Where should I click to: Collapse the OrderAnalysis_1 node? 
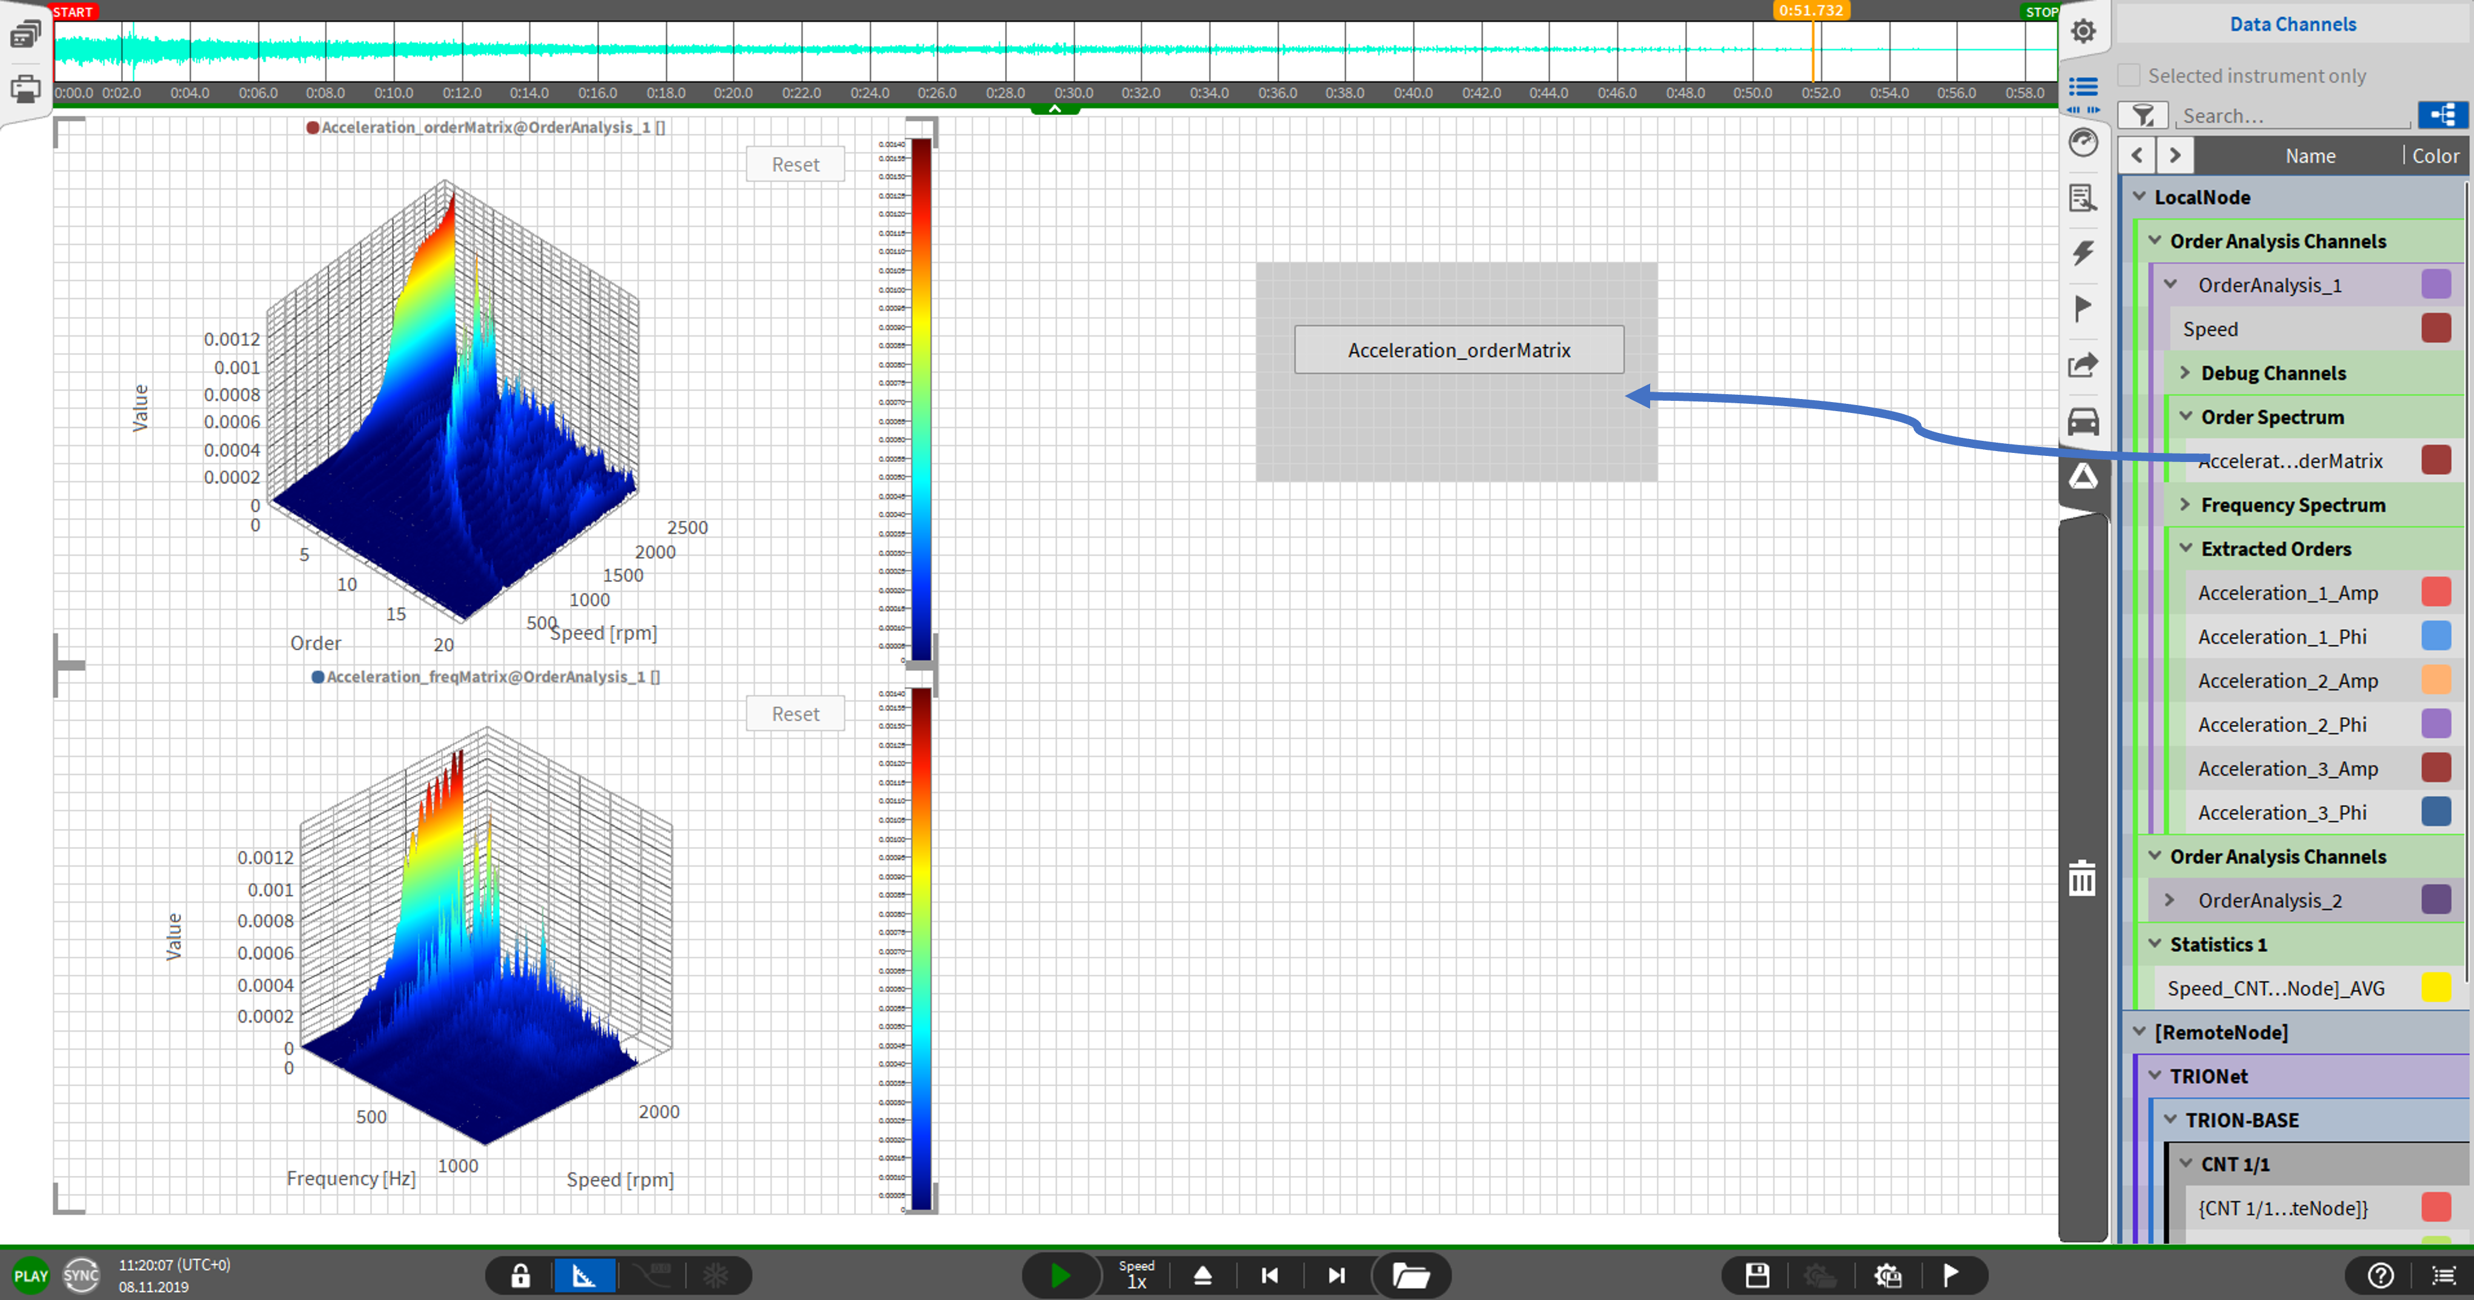coord(2171,284)
